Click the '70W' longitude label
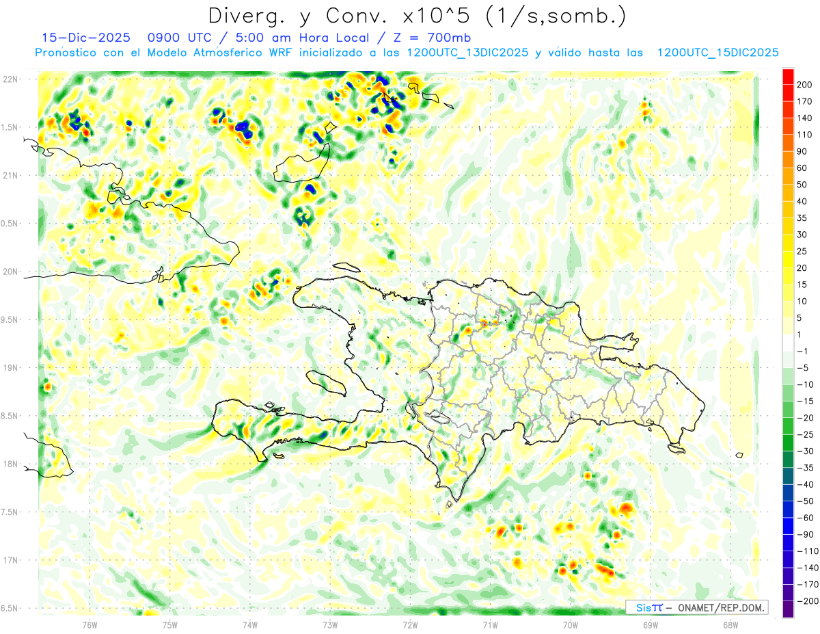 [x=570, y=624]
